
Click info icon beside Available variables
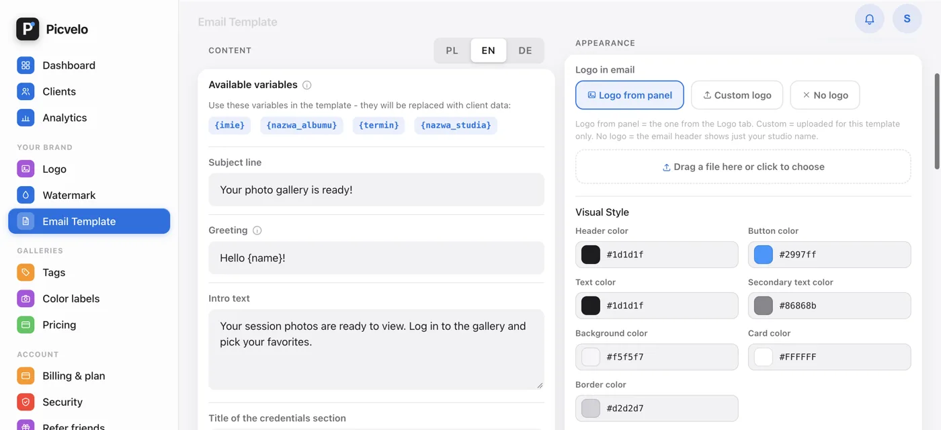coord(306,85)
